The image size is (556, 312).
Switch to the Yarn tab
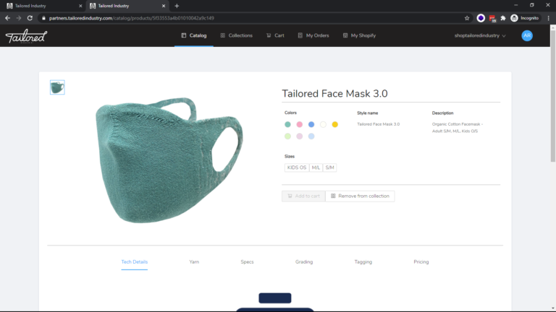point(194,261)
